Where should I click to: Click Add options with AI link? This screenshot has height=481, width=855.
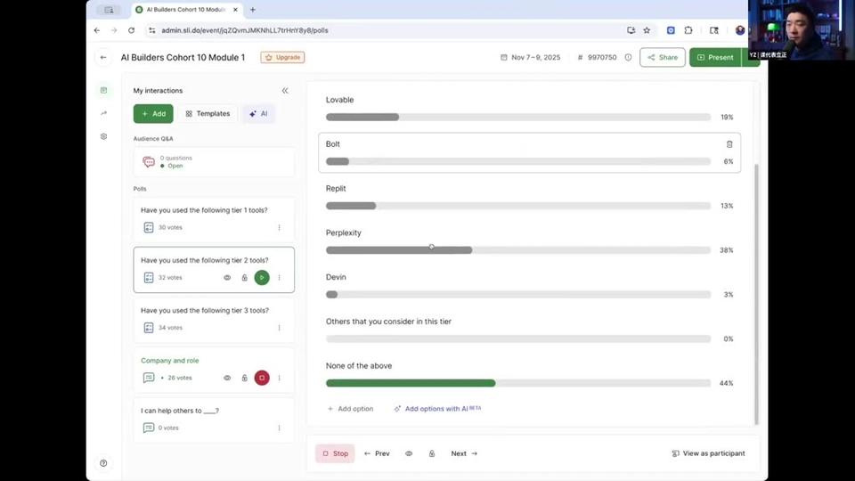(437, 409)
